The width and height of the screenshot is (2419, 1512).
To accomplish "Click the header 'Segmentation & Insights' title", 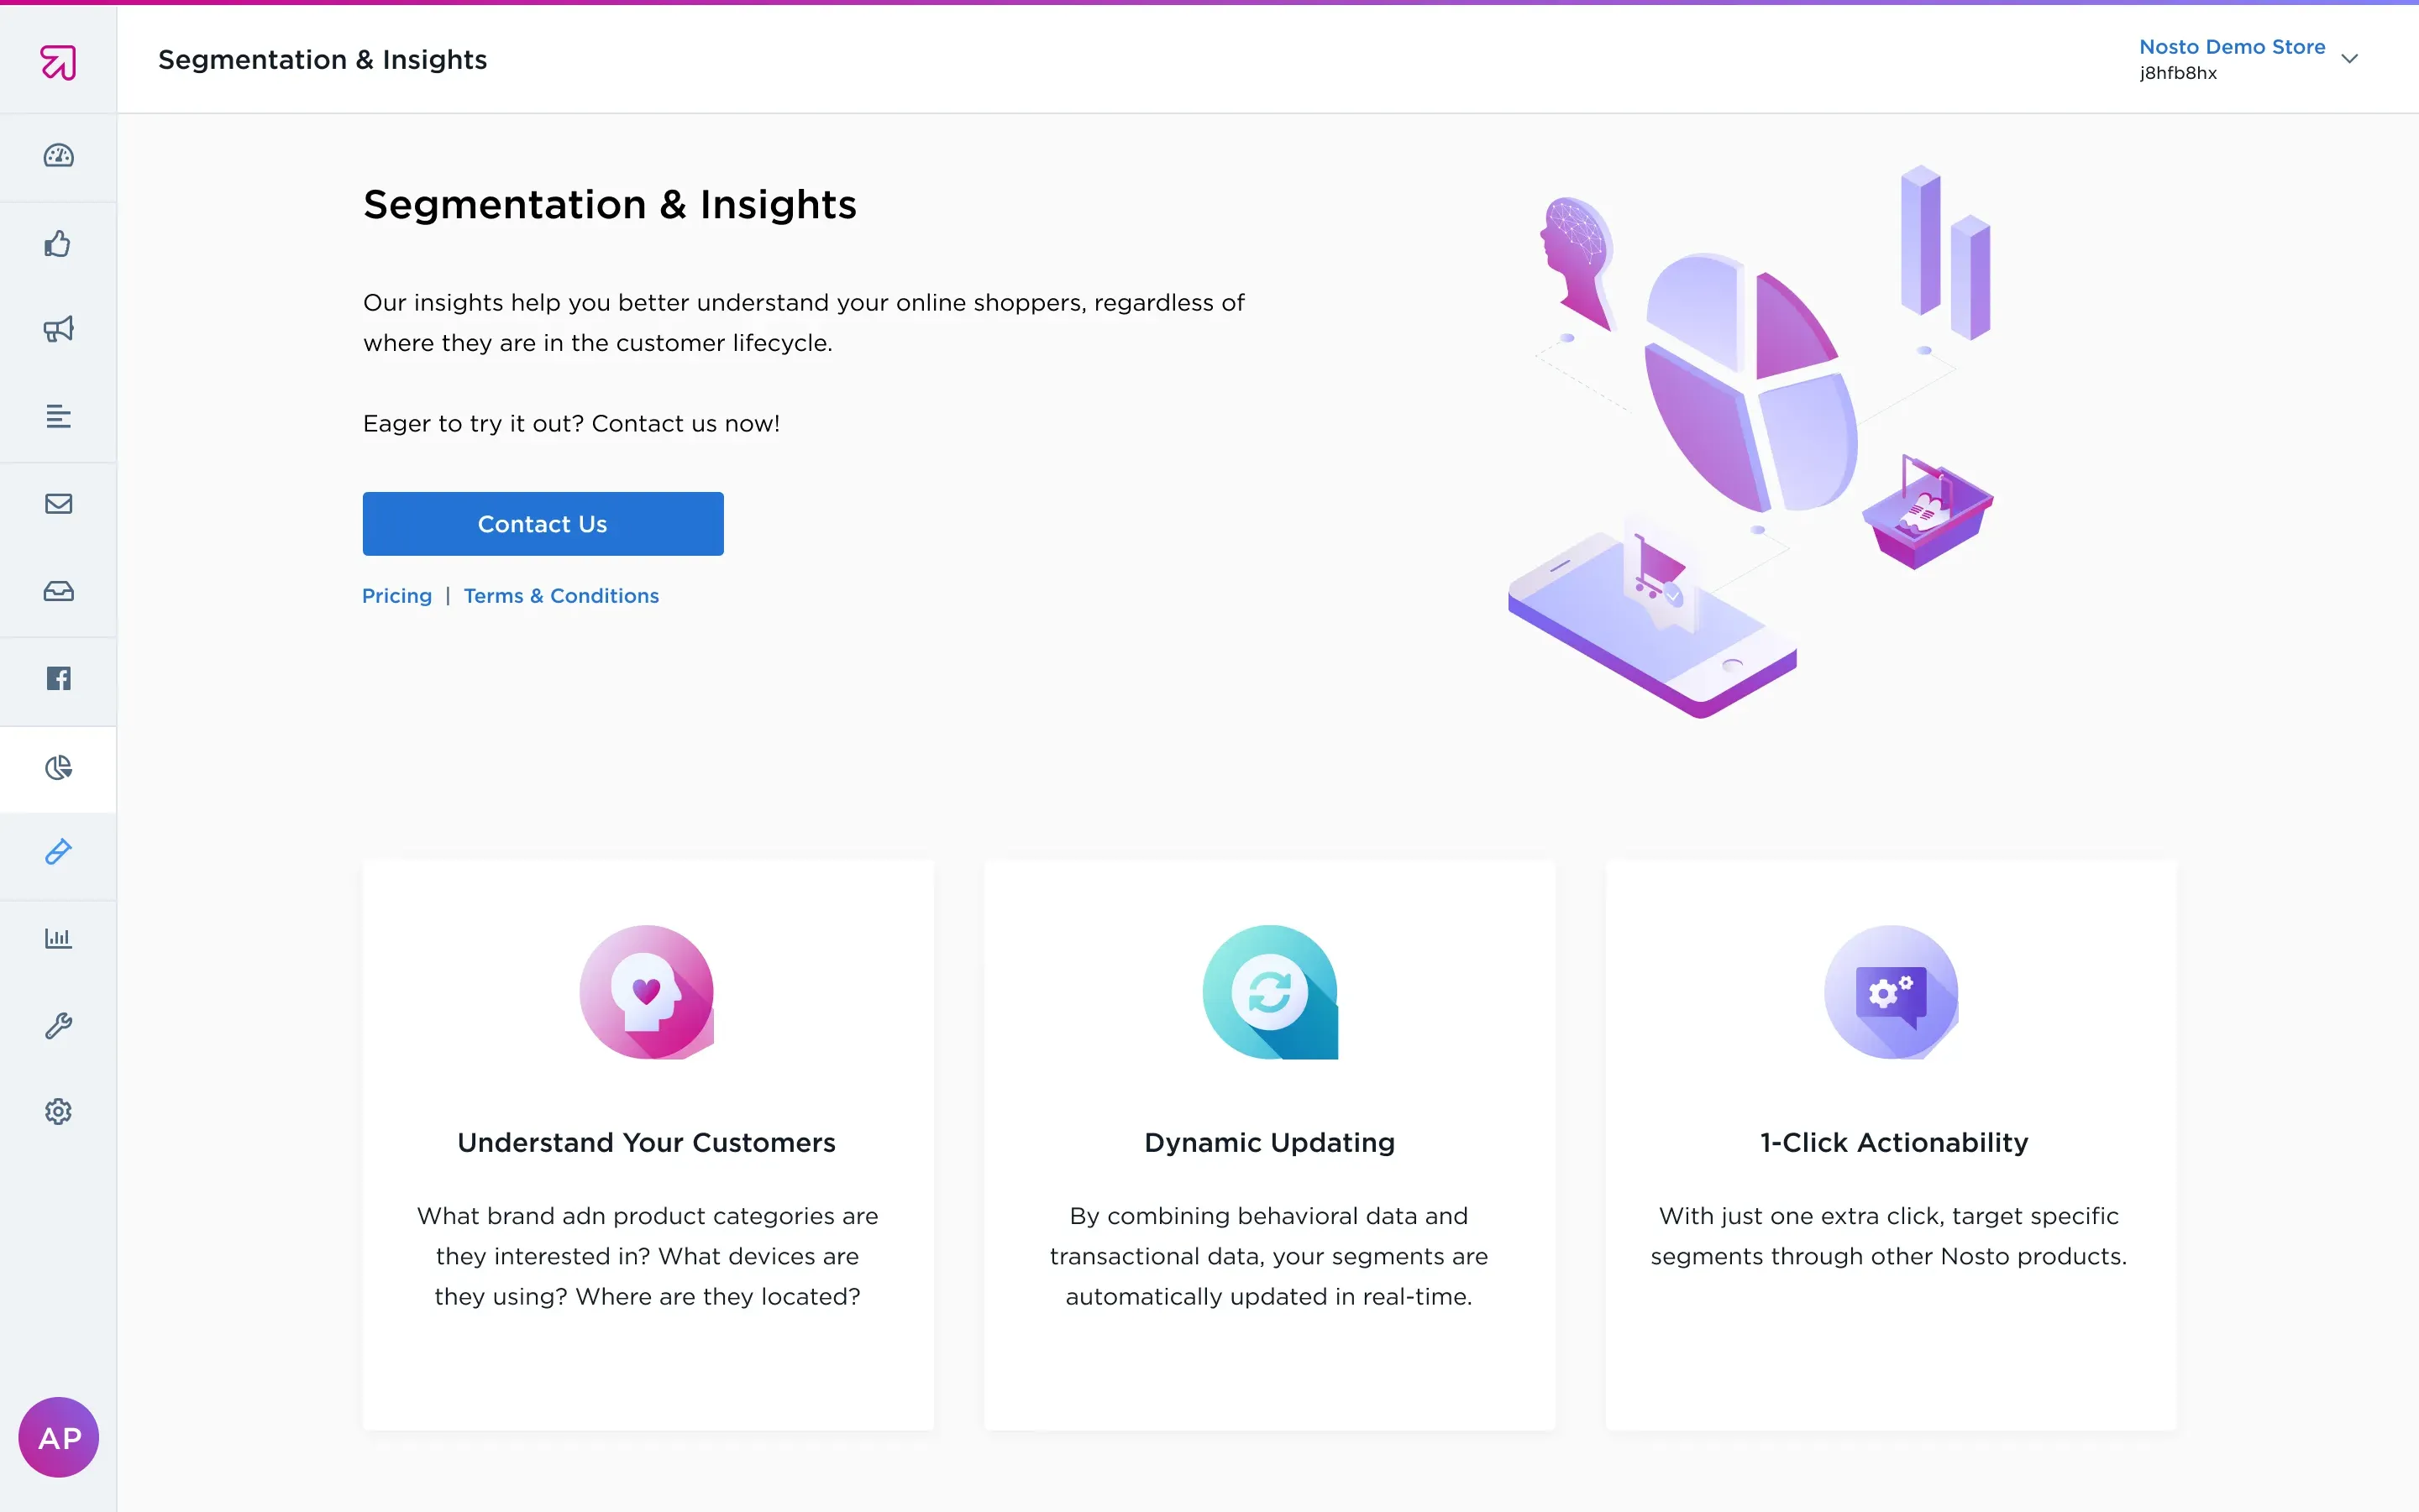I will (323, 60).
